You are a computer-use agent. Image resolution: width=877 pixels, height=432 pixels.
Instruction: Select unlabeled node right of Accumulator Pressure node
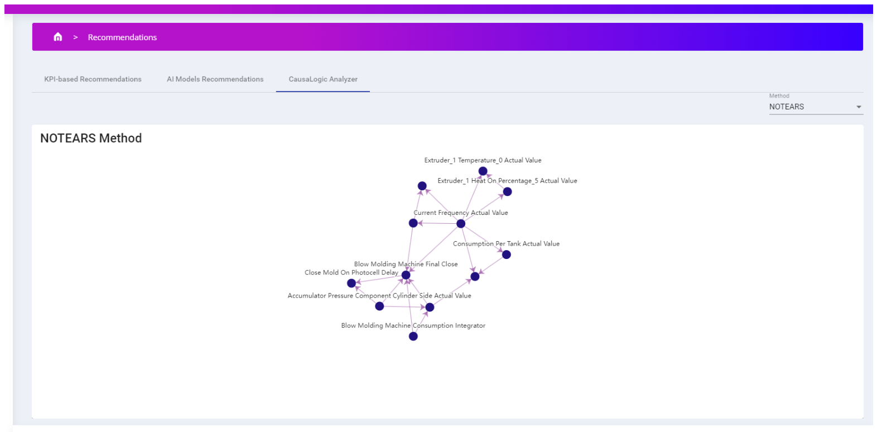click(x=430, y=307)
